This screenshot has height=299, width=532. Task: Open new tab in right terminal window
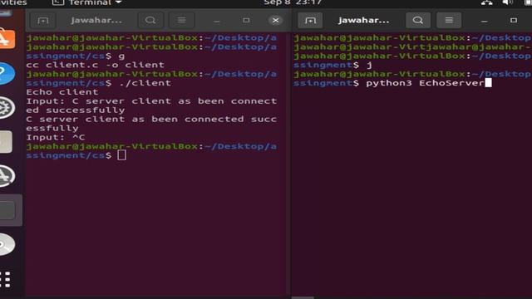click(x=310, y=21)
